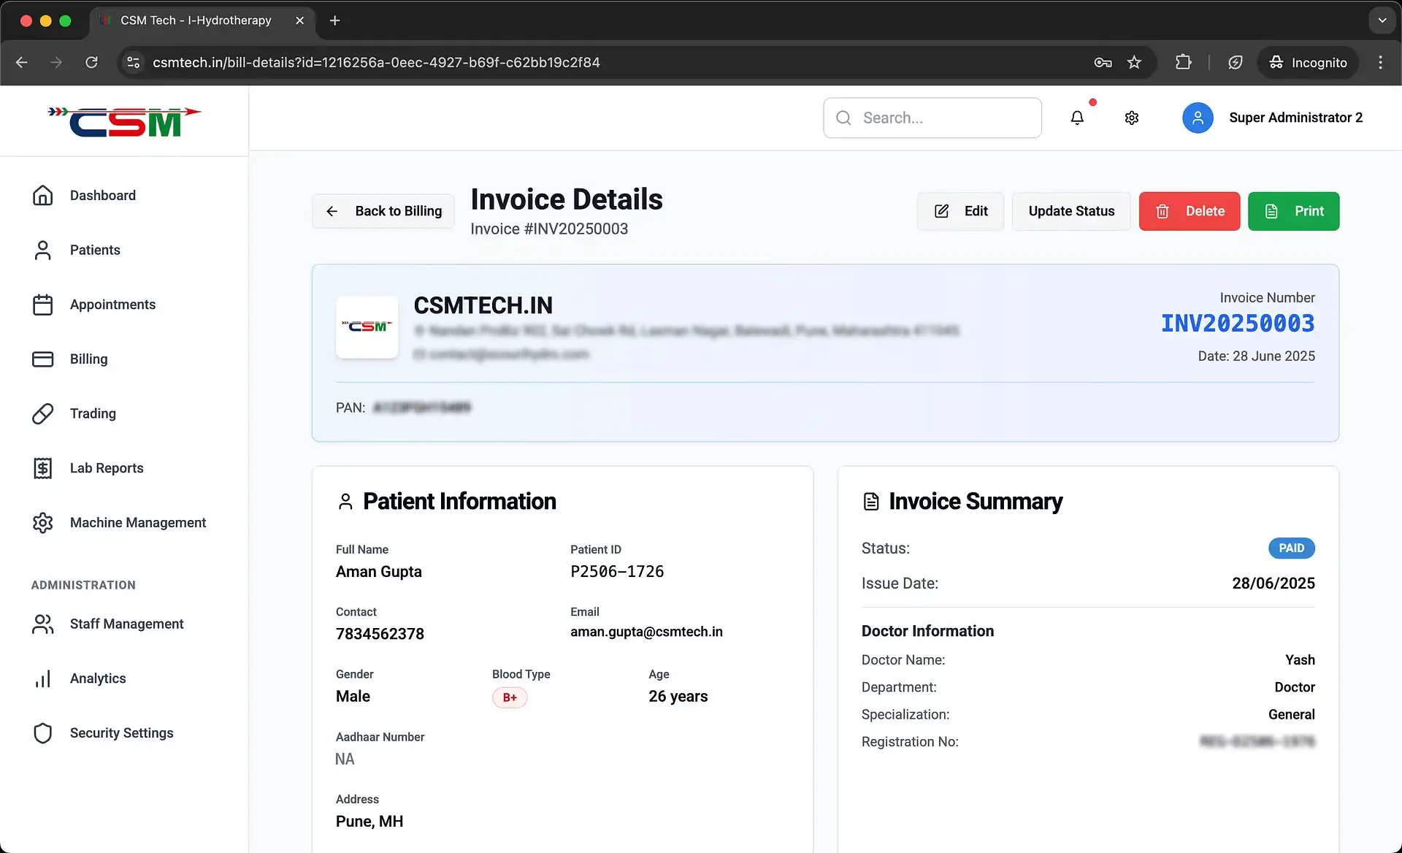Open the Chrome three-dot menu
The image size is (1402, 853).
tap(1380, 62)
